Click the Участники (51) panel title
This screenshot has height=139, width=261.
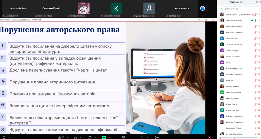click(236, 2)
